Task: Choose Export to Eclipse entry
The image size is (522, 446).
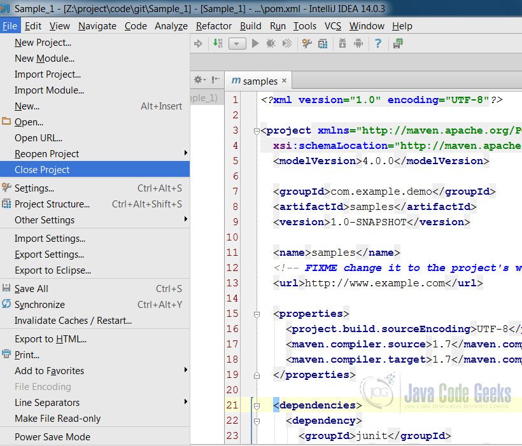Action: [95, 270]
